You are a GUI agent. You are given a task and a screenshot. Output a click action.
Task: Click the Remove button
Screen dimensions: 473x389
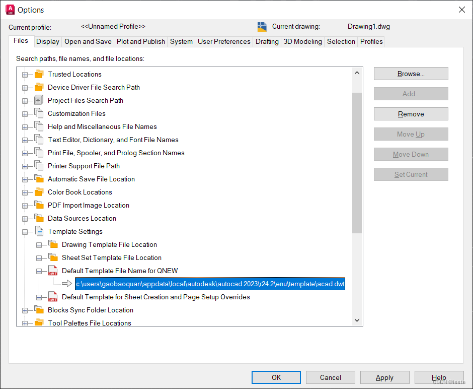pos(411,114)
